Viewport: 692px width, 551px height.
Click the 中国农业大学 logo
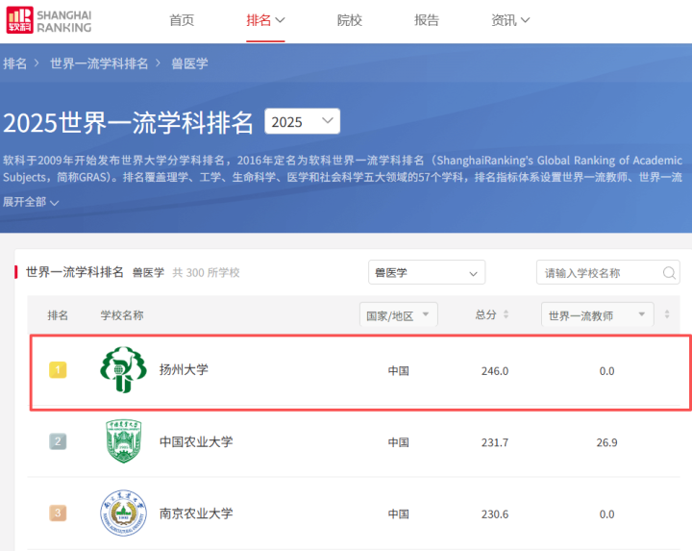click(x=123, y=441)
